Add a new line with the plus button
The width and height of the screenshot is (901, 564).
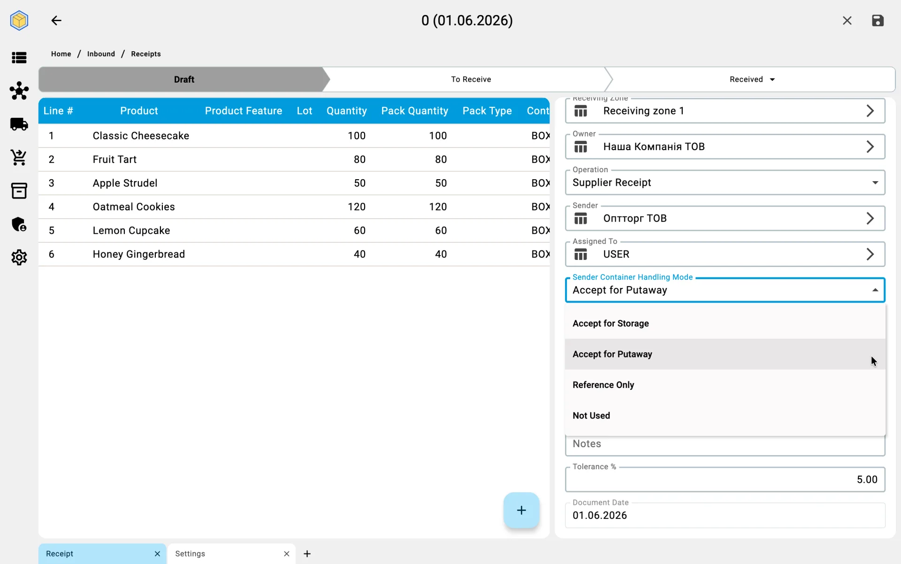[521, 510]
